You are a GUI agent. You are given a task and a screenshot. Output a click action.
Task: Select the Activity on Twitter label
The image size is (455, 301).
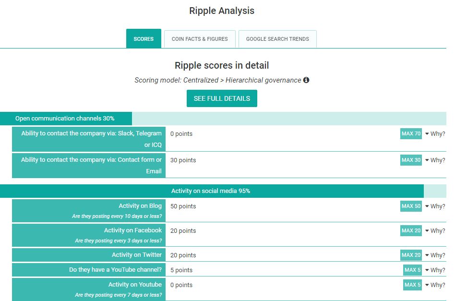point(89,255)
